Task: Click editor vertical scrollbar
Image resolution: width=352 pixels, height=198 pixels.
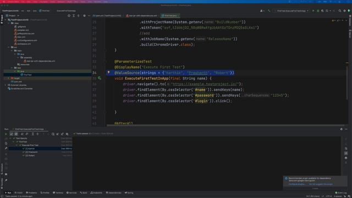Action: tap(347, 83)
